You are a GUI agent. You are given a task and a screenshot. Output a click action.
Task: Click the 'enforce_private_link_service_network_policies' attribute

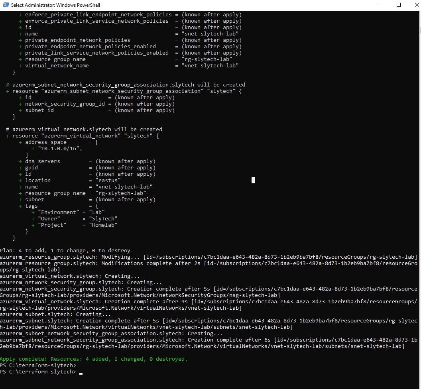point(96,21)
